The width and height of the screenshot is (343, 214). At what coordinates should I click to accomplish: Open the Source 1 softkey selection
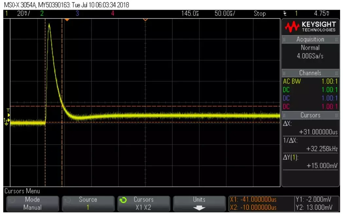click(x=88, y=204)
